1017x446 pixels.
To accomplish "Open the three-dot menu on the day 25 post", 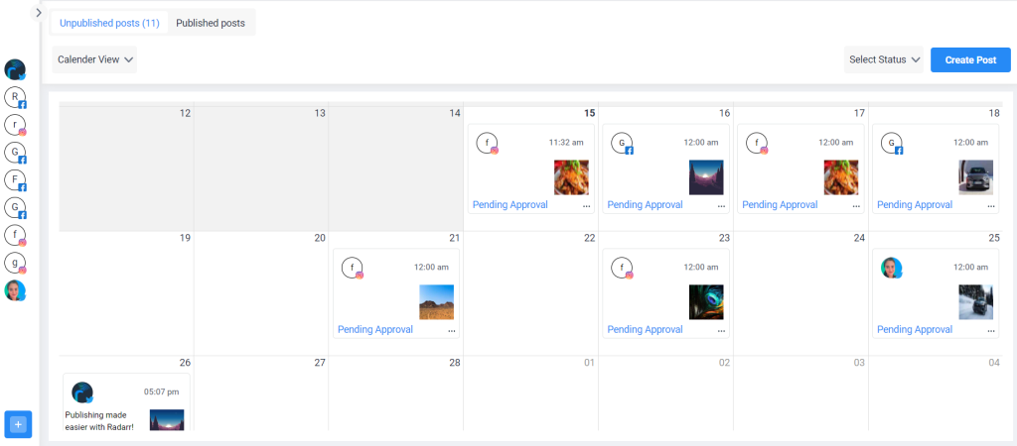I will coord(991,330).
